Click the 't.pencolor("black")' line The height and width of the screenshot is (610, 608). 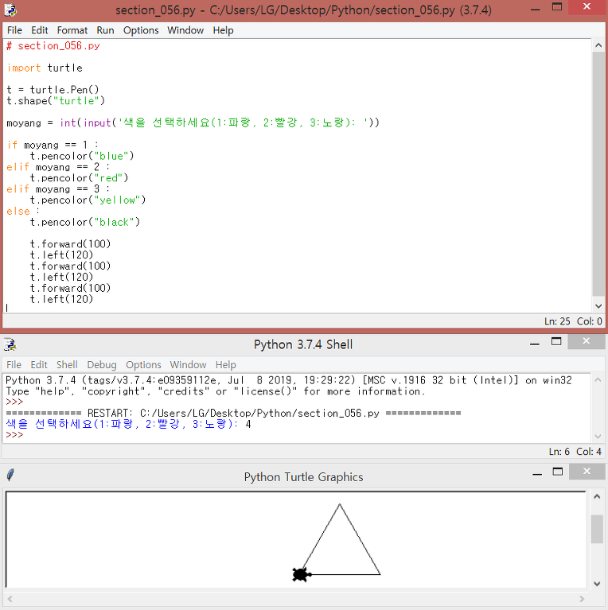coord(85,222)
